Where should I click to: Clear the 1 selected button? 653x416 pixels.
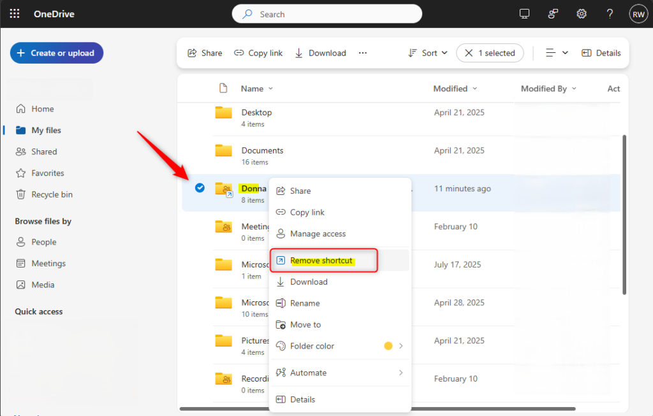(x=490, y=53)
